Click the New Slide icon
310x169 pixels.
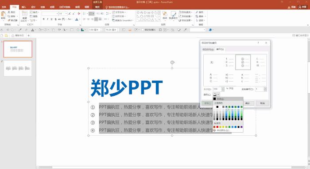(24, 14)
